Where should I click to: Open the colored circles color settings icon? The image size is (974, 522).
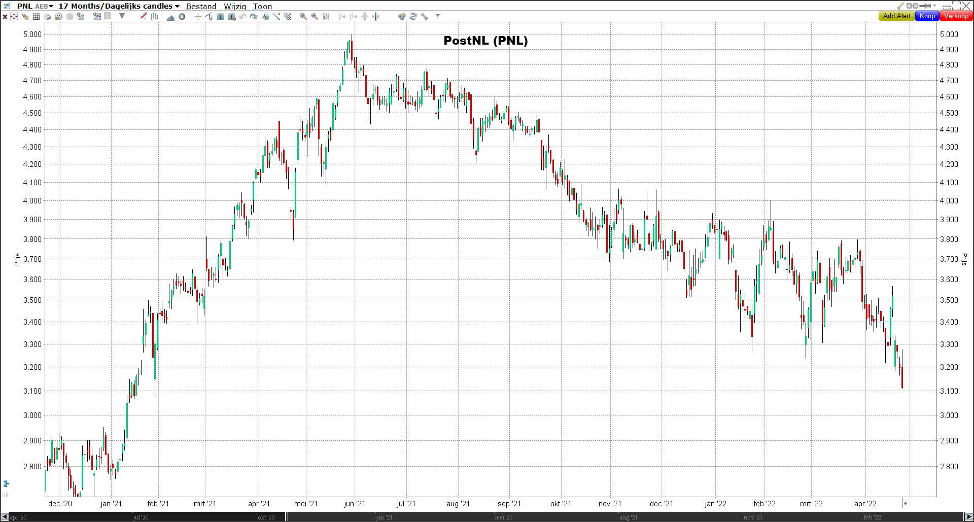pos(402,16)
